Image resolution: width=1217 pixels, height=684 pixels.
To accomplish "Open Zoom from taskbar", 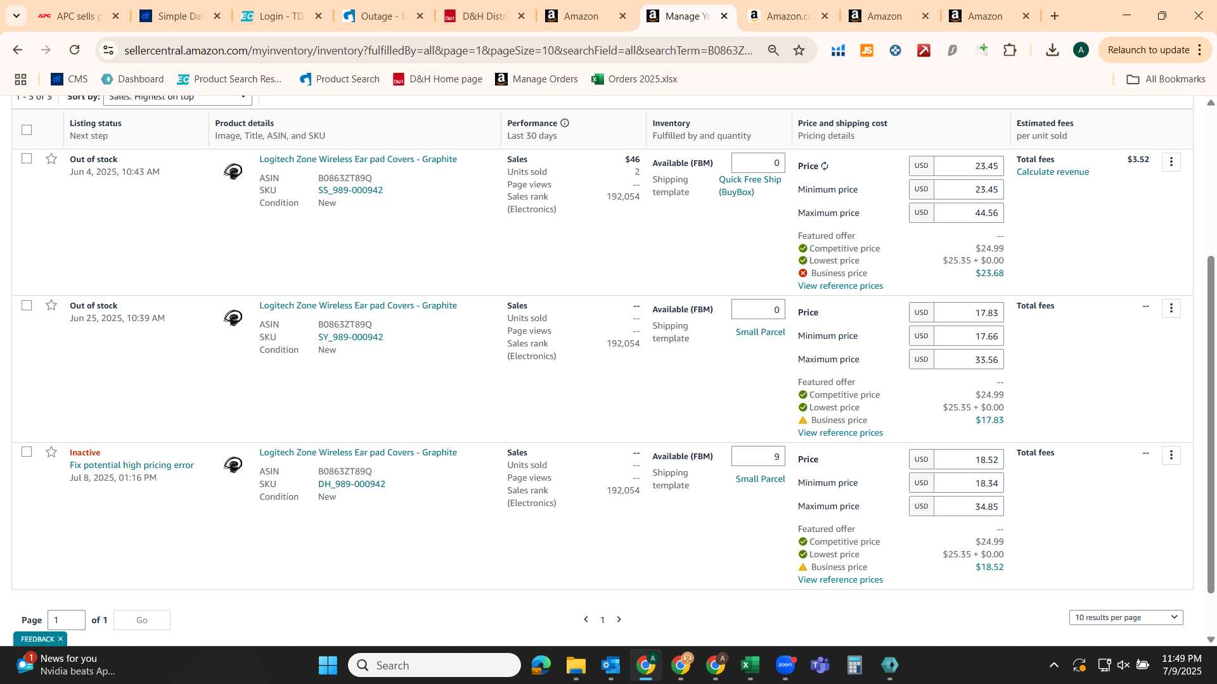I will [x=785, y=665].
